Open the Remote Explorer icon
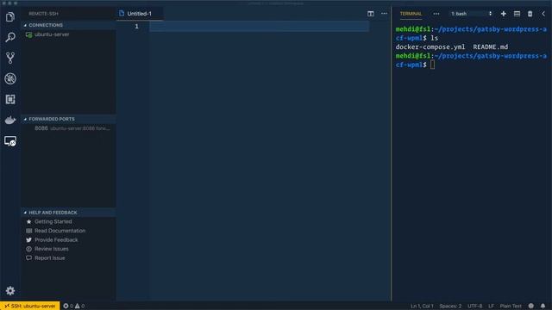Screen dimensions: 552x310 [10, 141]
